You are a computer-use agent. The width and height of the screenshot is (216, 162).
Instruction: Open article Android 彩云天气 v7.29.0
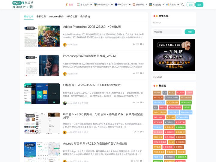(95, 143)
